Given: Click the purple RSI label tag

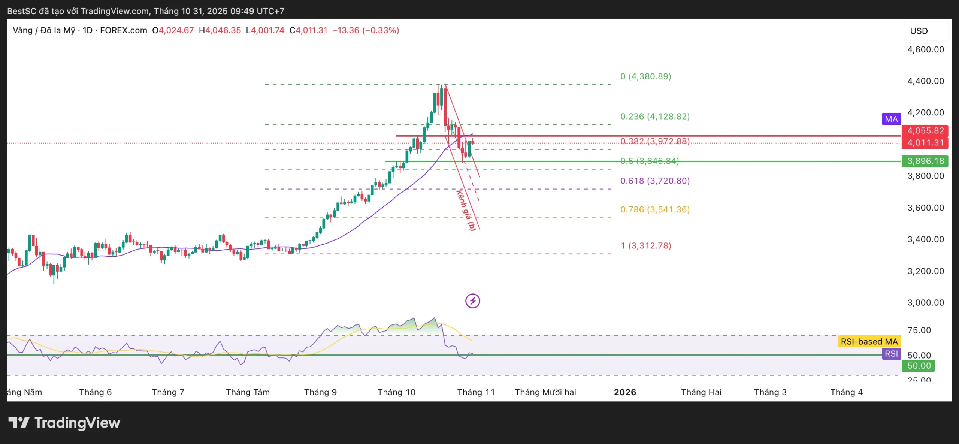Looking at the screenshot, I should [891, 353].
